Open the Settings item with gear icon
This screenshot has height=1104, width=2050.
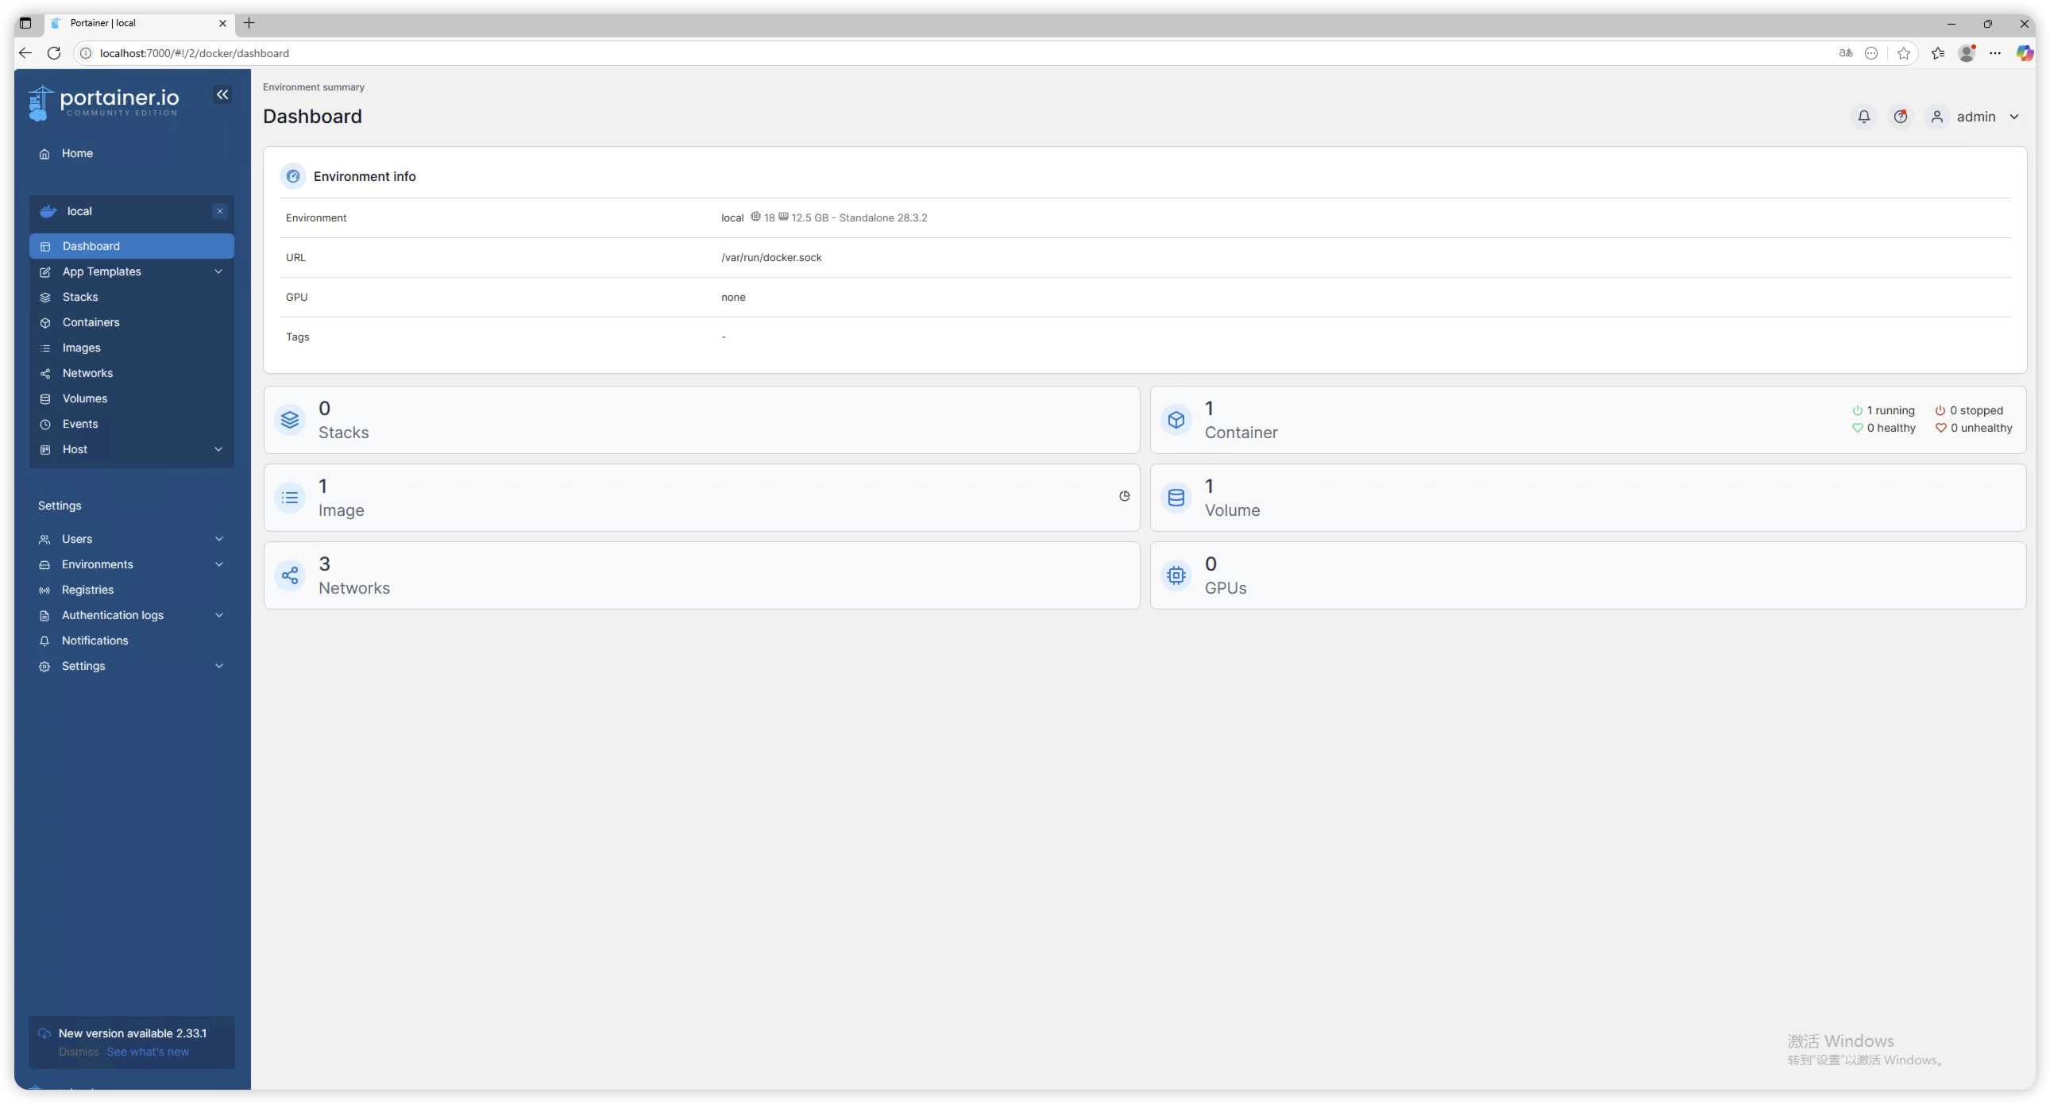pos(83,666)
